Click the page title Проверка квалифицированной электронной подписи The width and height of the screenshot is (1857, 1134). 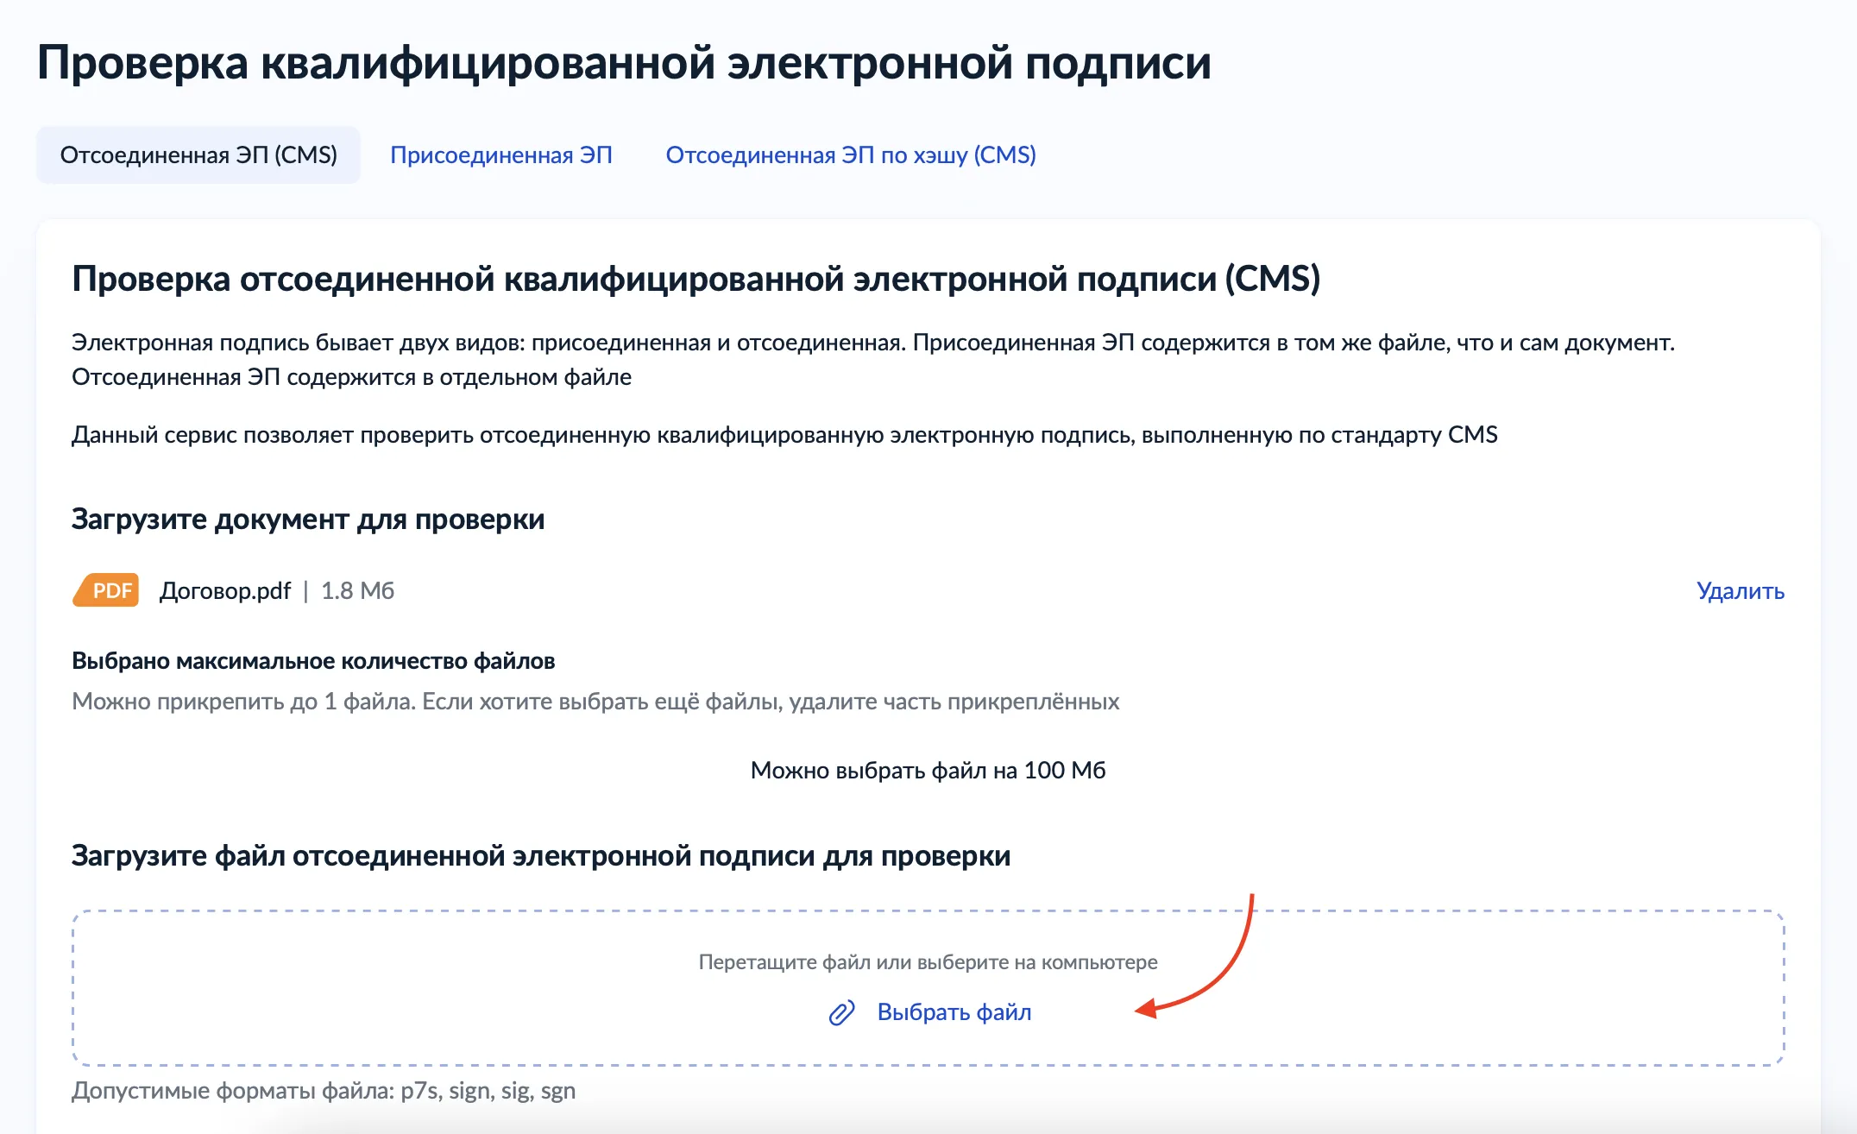(624, 63)
